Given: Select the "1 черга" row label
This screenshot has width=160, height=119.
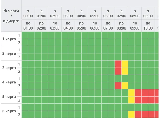Looking at the screenshot, I should [x=9, y=39].
